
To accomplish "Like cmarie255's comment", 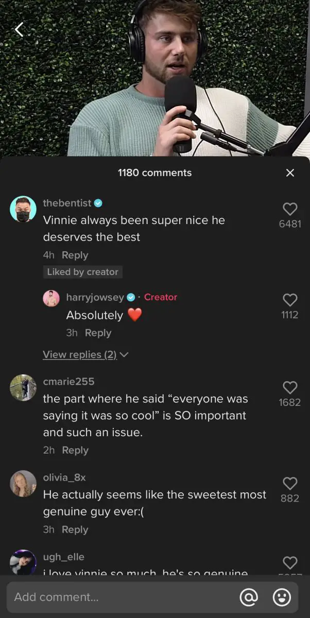I will tap(290, 387).
